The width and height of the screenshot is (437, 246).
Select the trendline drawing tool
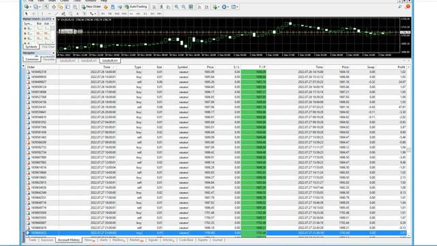click(56, 14)
